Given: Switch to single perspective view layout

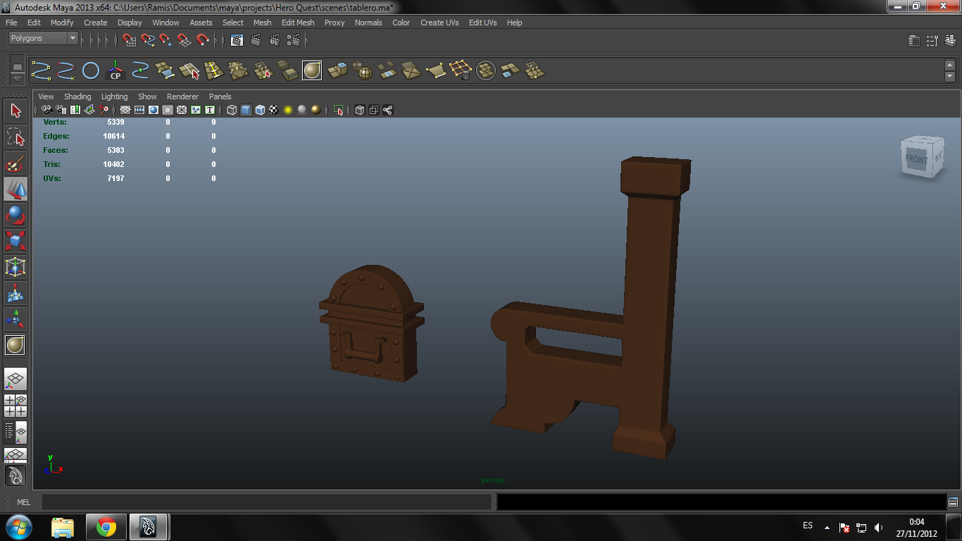Looking at the screenshot, I should click(x=15, y=380).
